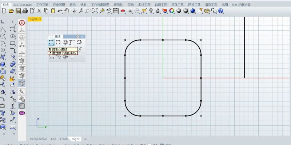Open the color wheel icon in the toolbar
This screenshot has height=145, width=291.
(x=172, y=11)
